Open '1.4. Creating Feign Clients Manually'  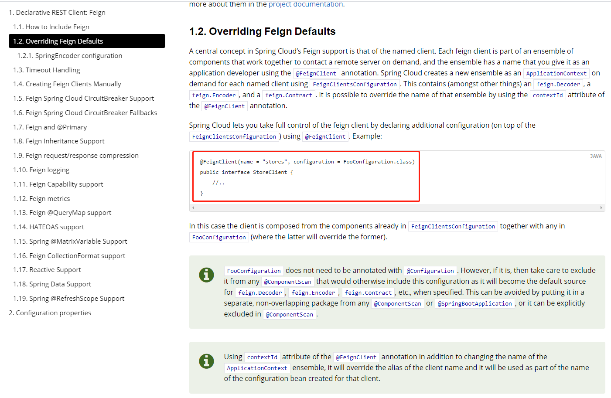[67, 84]
